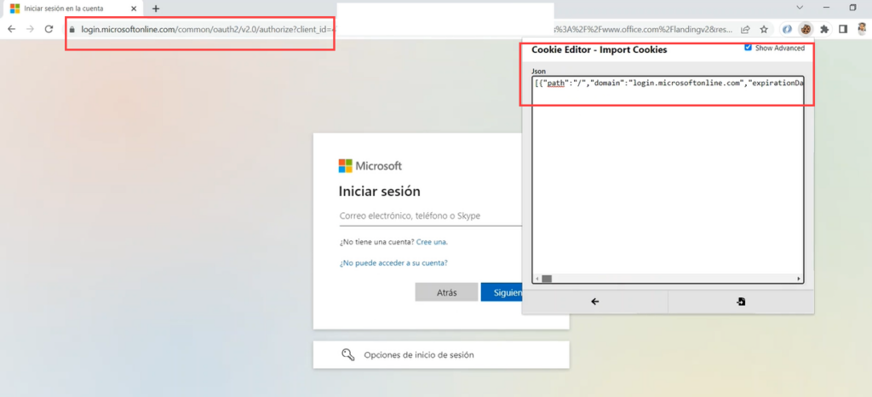Screen dimensions: 872x397
Task: Click the Cookie Editor back arrow button
Action: pyautogui.click(x=595, y=302)
